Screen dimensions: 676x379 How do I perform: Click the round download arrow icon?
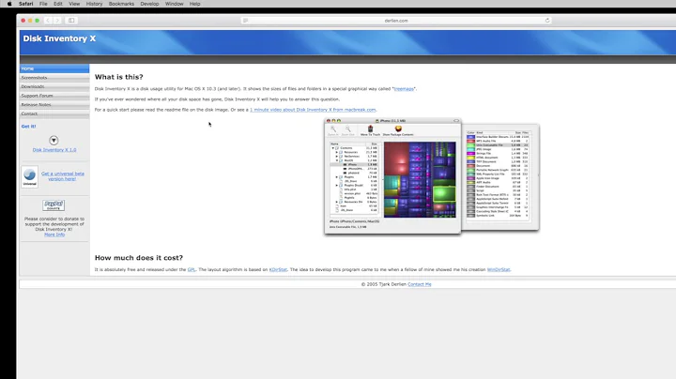coord(54,141)
